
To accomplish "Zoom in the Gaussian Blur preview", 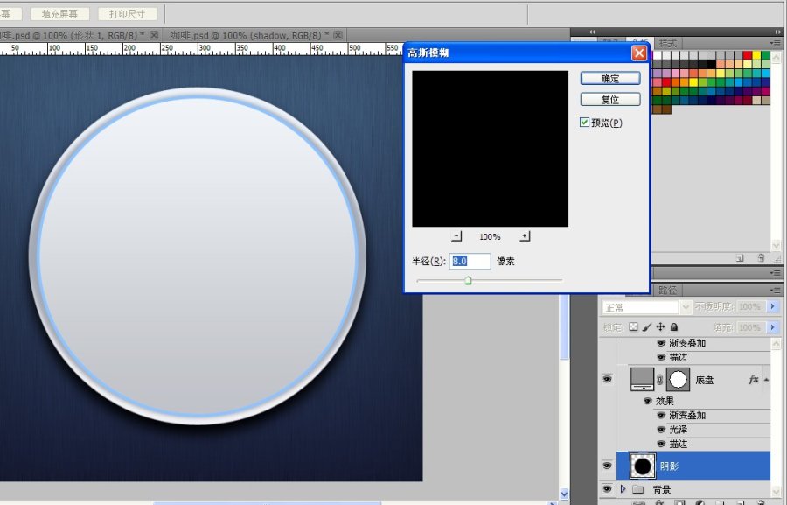I will [525, 236].
